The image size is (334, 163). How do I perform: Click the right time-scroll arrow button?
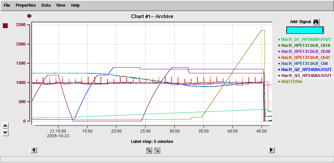point(271,150)
